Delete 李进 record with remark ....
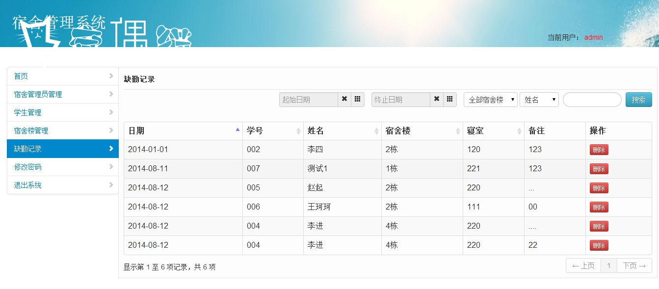This screenshot has width=659, height=289. [599, 226]
